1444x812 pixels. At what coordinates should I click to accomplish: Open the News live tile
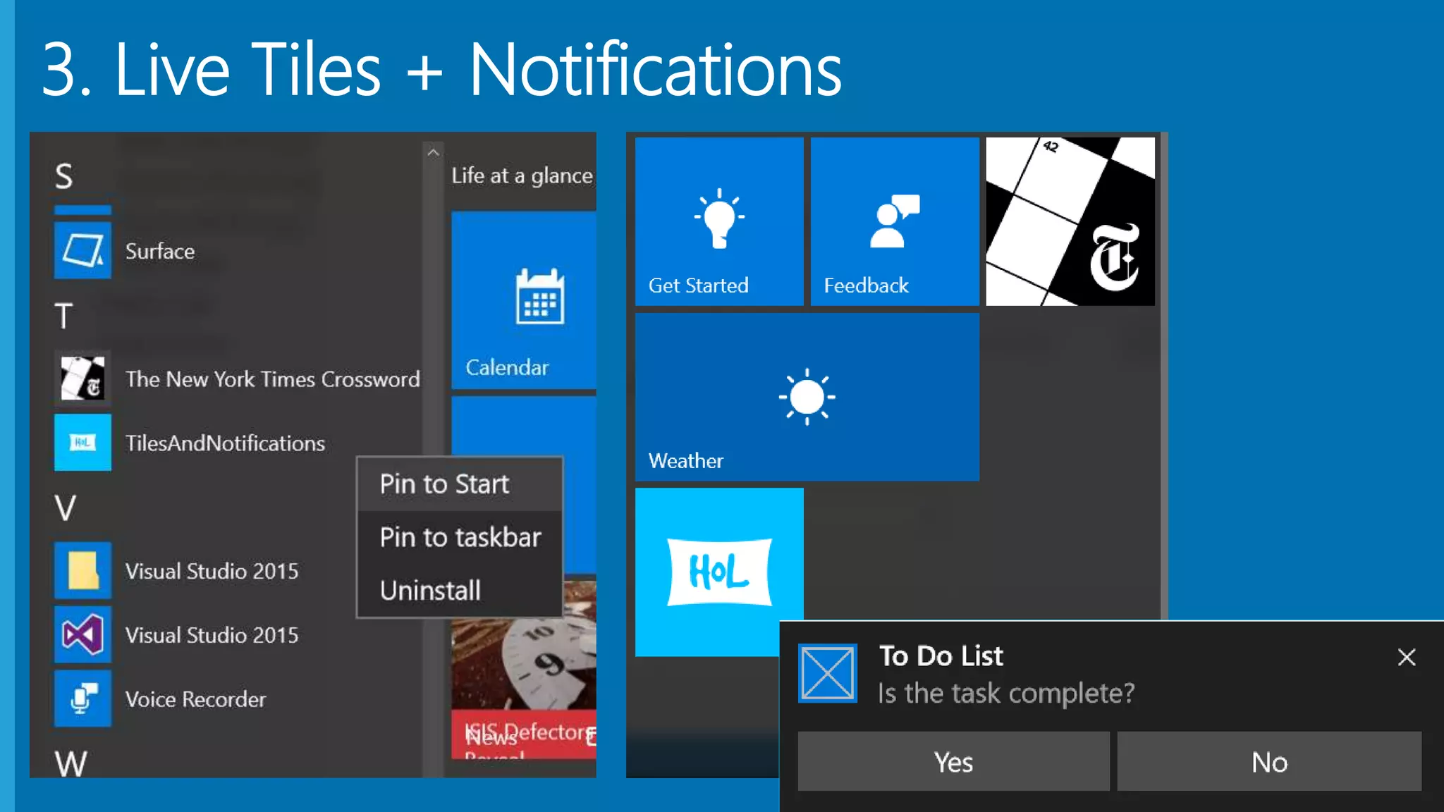(524, 670)
